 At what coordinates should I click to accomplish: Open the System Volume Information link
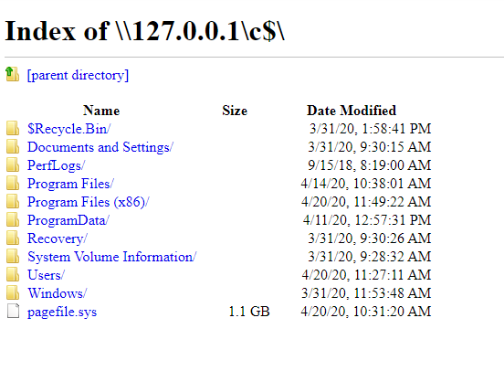click(x=112, y=257)
